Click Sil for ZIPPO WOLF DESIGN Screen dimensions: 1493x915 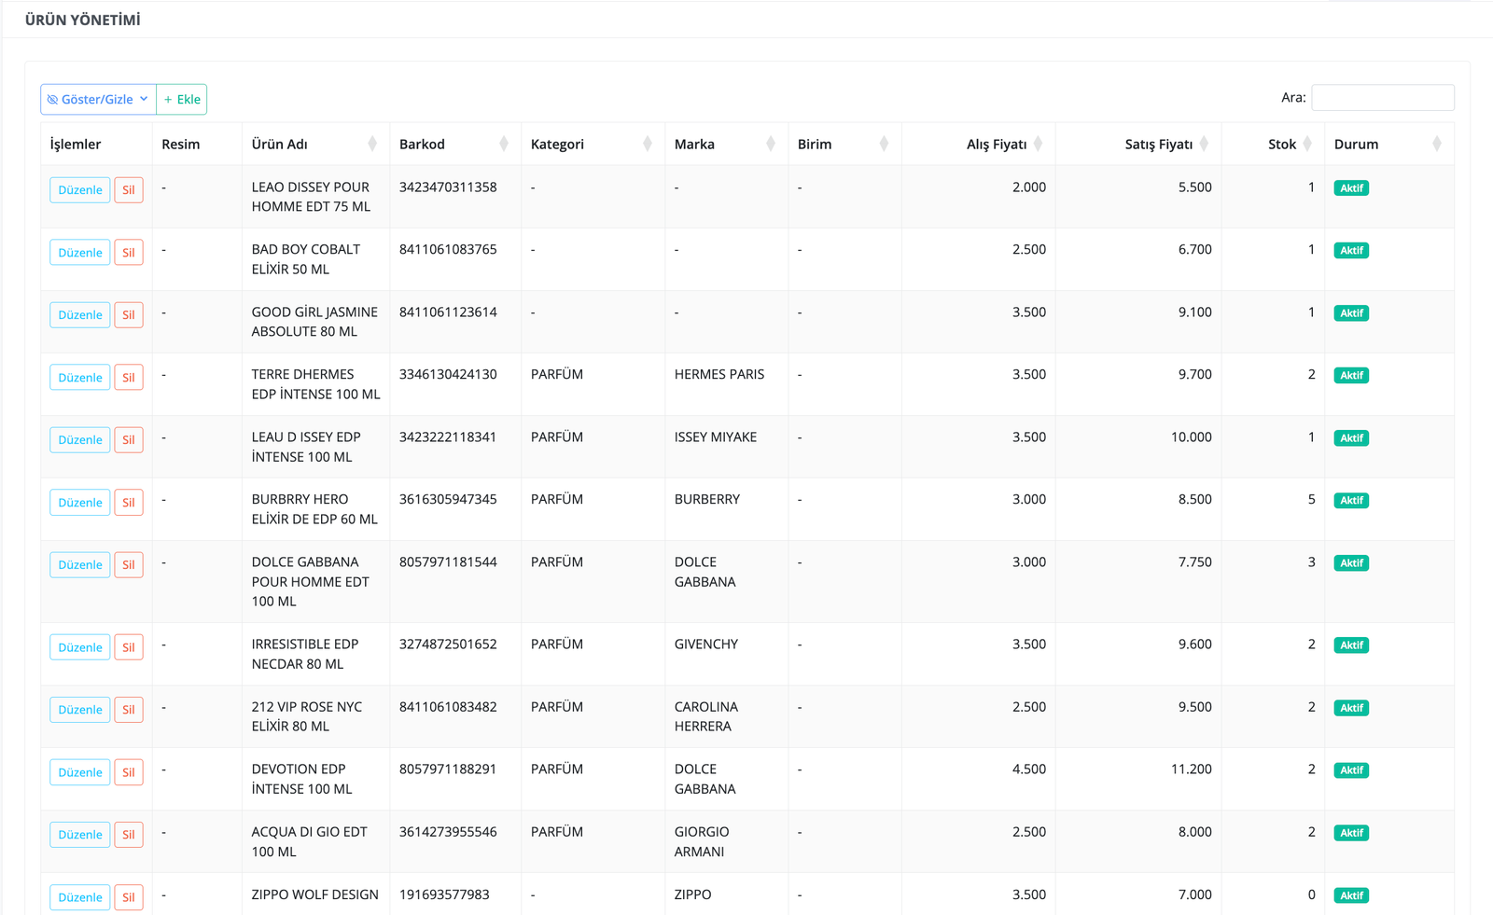point(129,897)
